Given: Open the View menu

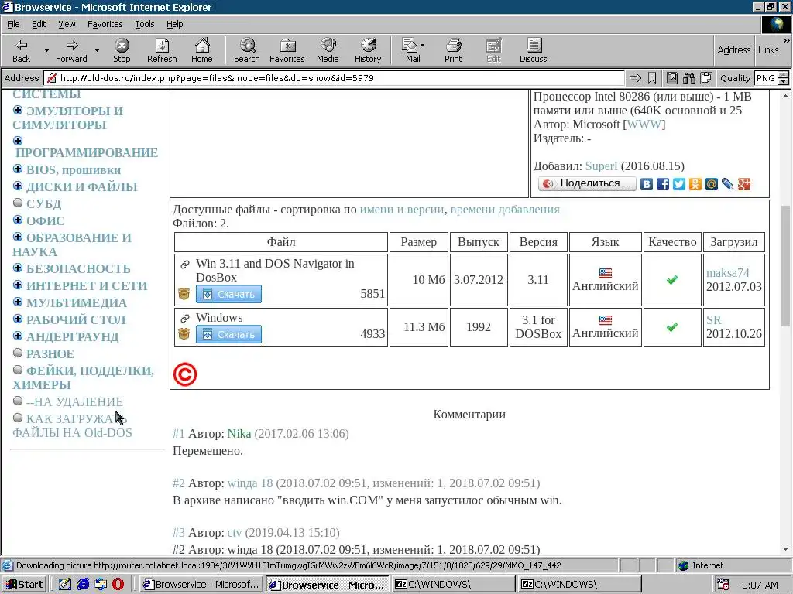Looking at the screenshot, I should (x=67, y=24).
